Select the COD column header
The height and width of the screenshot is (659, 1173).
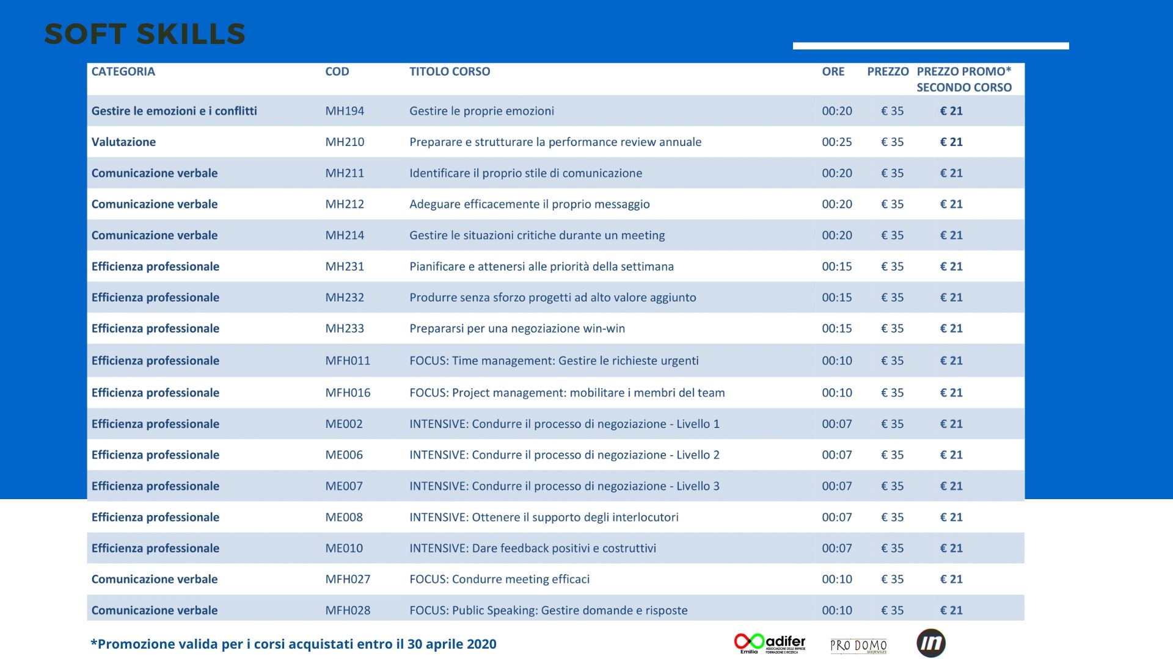point(337,71)
